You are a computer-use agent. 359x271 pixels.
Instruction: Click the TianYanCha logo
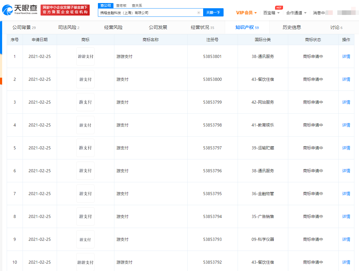coord(20,10)
